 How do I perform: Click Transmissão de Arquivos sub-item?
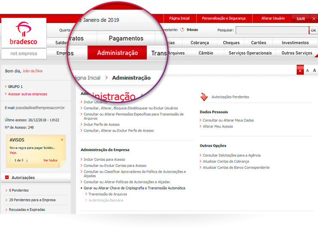point(108,194)
